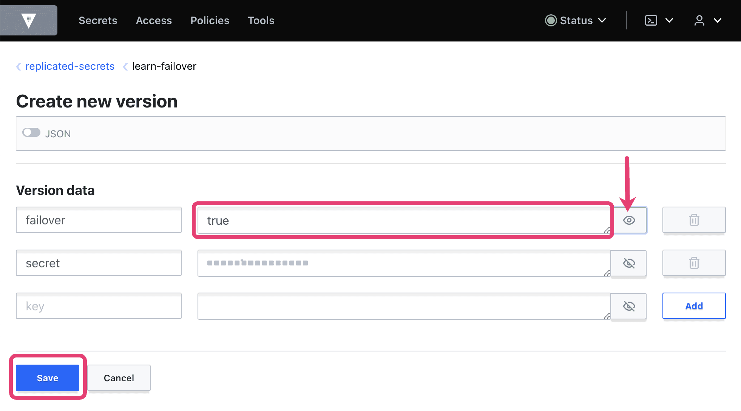
Task: Open the Policies menu
Action: tap(210, 20)
